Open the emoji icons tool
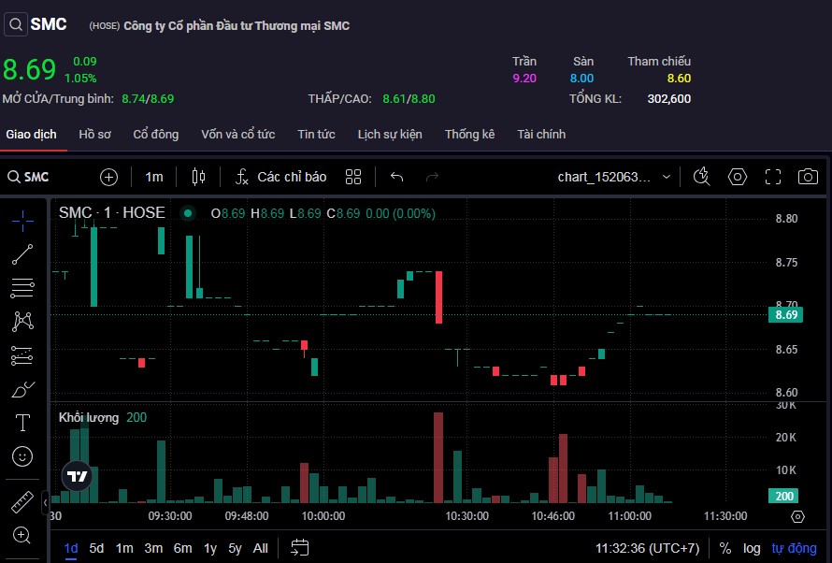The width and height of the screenshot is (832, 563). (x=22, y=456)
